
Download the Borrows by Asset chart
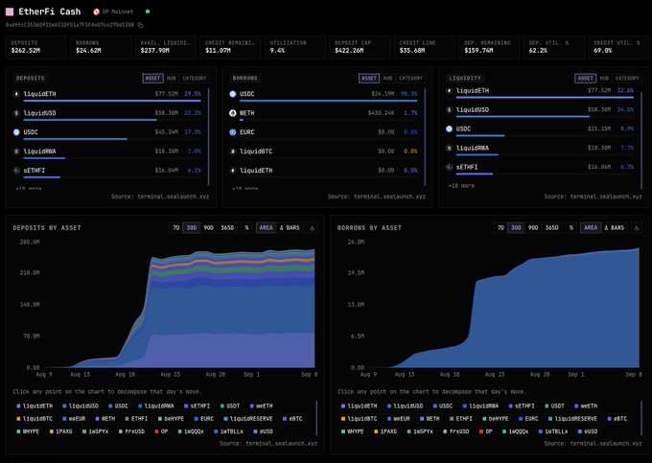[637, 228]
